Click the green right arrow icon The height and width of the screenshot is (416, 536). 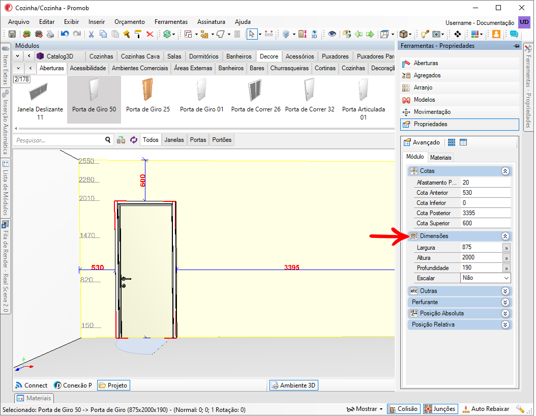(x=370, y=34)
